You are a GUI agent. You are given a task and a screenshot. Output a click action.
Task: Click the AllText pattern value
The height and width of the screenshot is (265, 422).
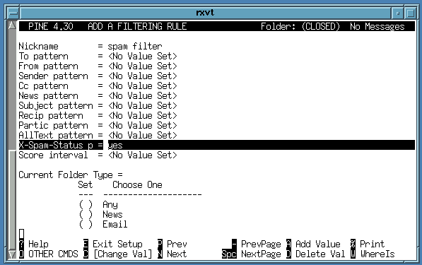point(143,135)
